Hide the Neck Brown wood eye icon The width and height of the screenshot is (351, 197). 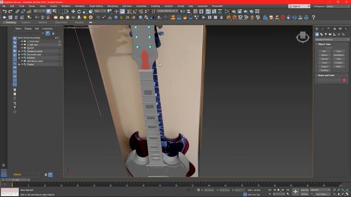click(x=22, y=61)
